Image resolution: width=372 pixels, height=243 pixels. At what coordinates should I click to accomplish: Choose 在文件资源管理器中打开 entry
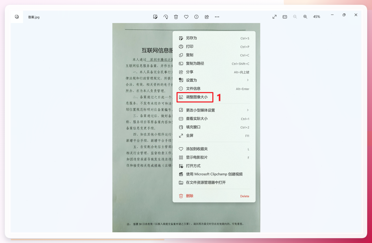214,183
